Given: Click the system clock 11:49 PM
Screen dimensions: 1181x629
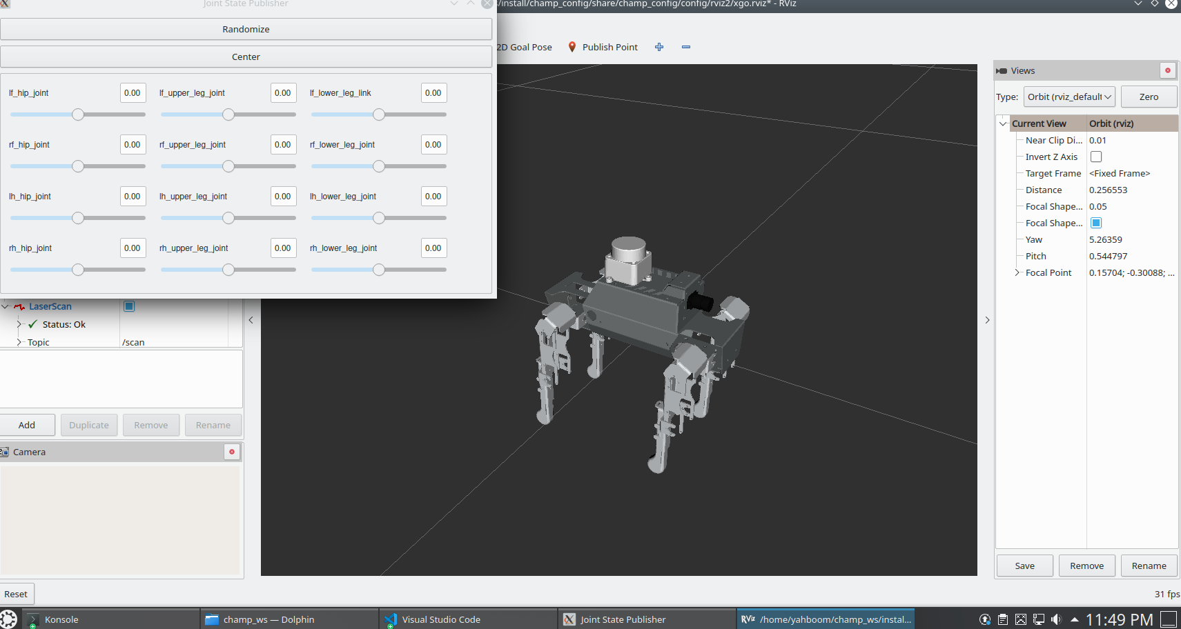Looking at the screenshot, I should (1119, 619).
